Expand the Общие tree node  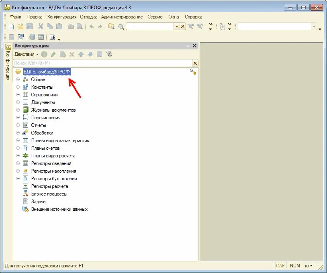(18, 79)
